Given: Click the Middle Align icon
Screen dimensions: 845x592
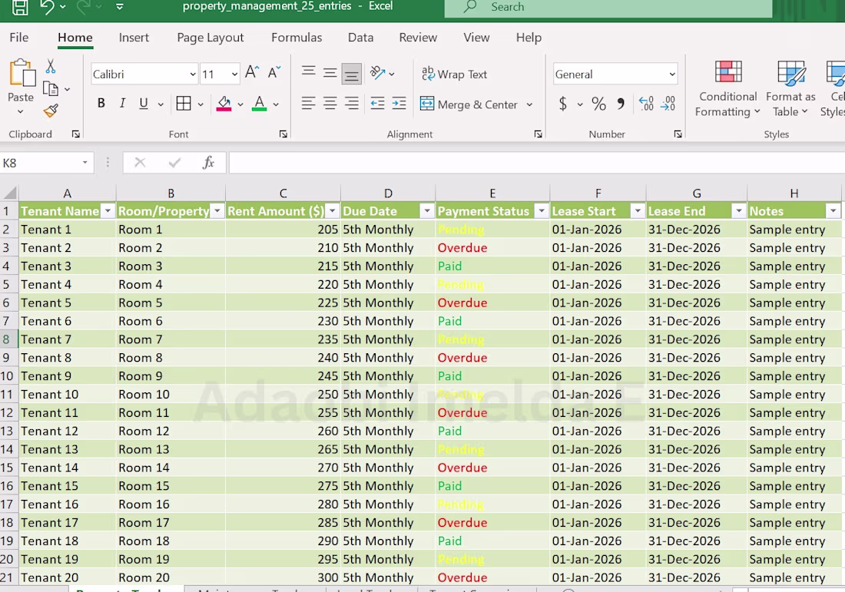Looking at the screenshot, I should [x=330, y=73].
